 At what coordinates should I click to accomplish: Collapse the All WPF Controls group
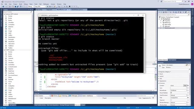(x=5, y=50)
